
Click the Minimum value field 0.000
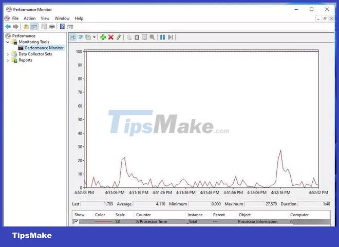pyautogui.click(x=205, y=204)
